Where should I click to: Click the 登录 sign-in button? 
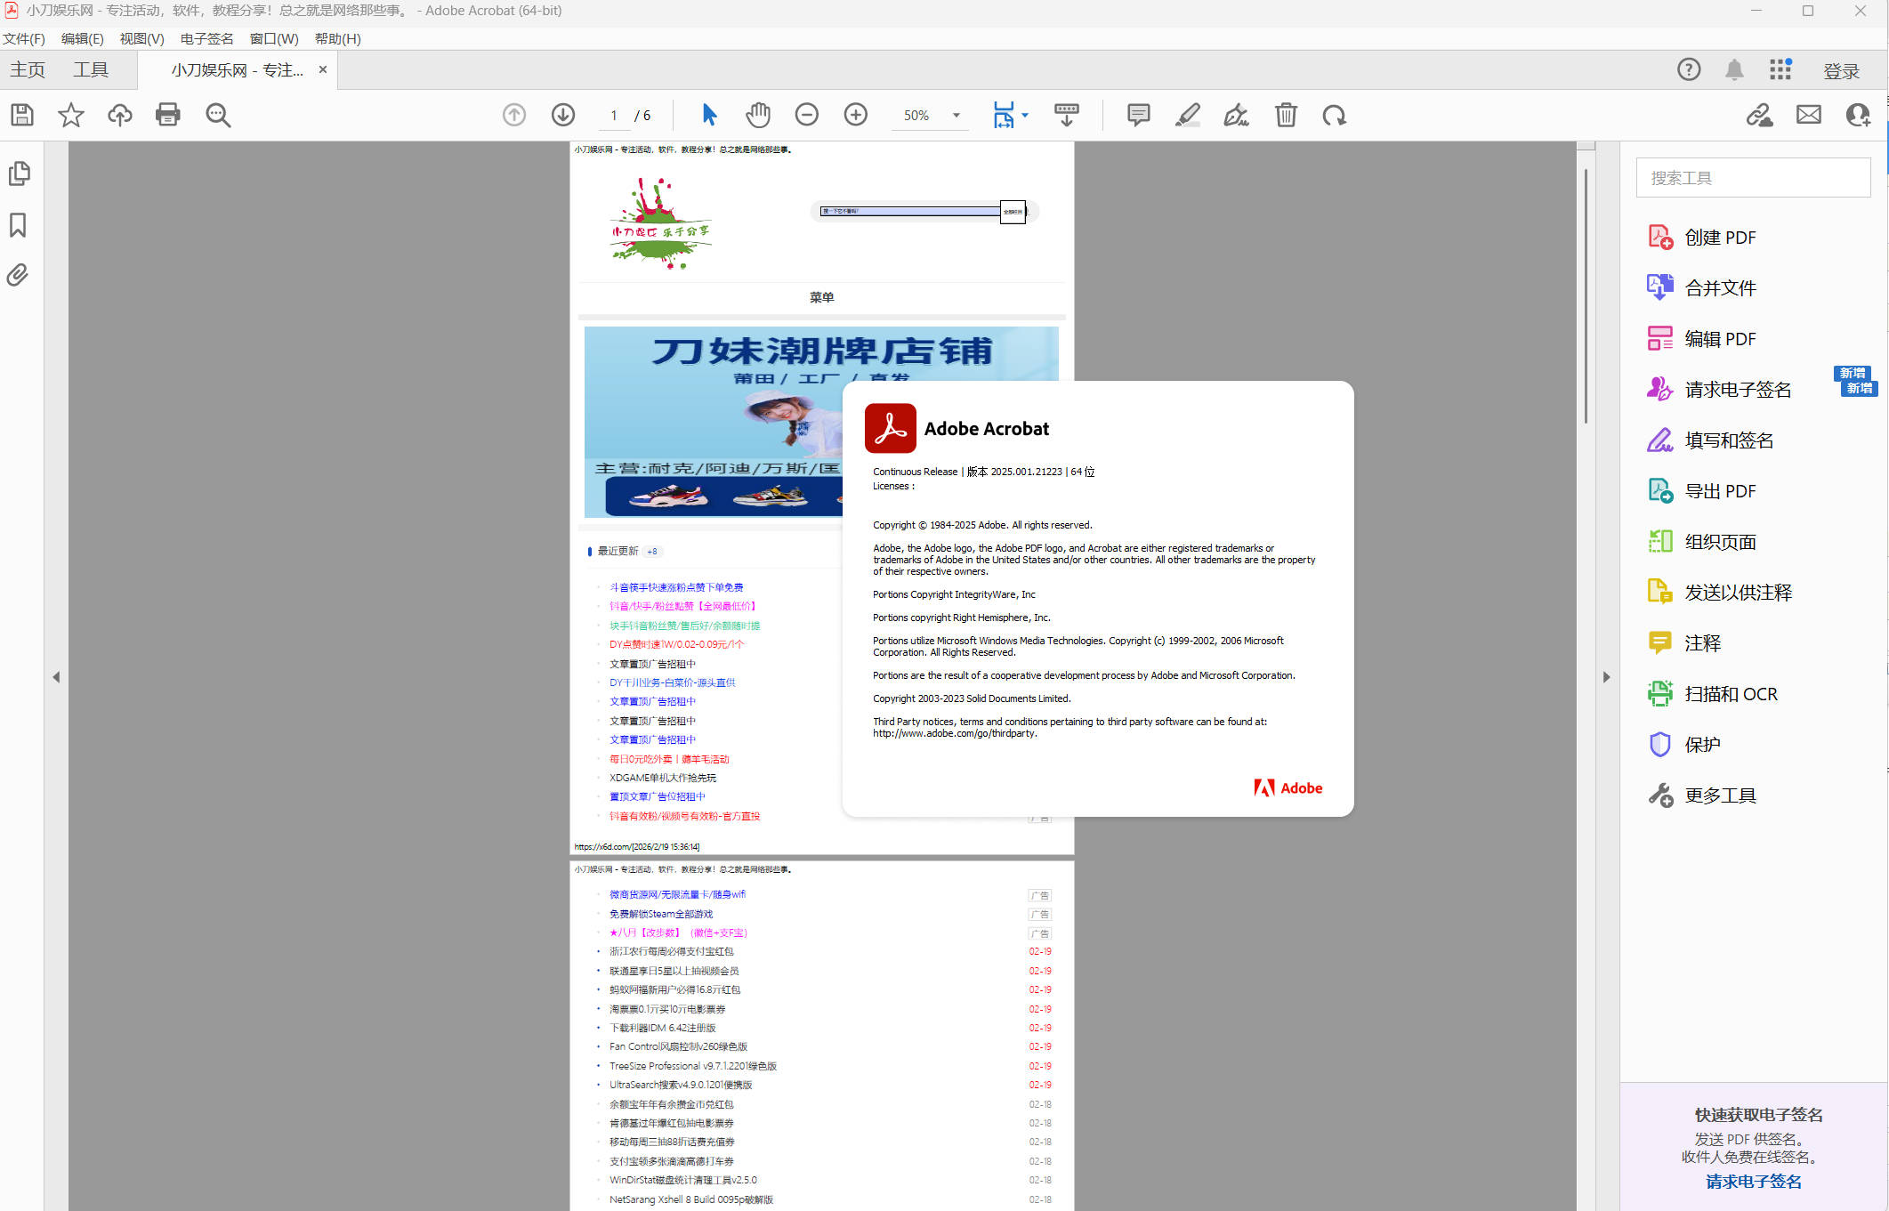[x=1840, y=69]
